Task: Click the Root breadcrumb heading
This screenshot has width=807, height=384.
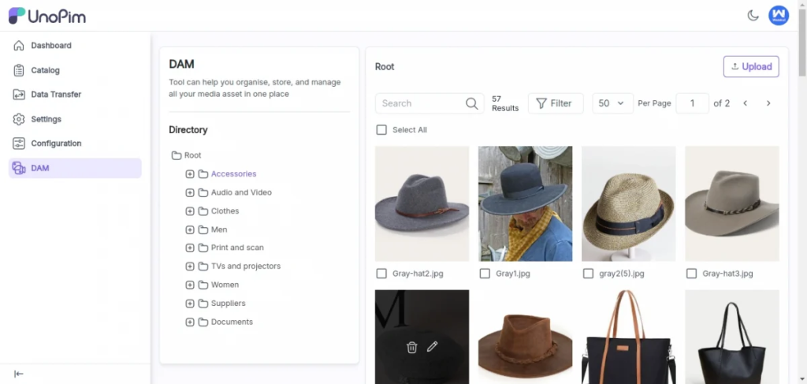Action: pos(385,66)
